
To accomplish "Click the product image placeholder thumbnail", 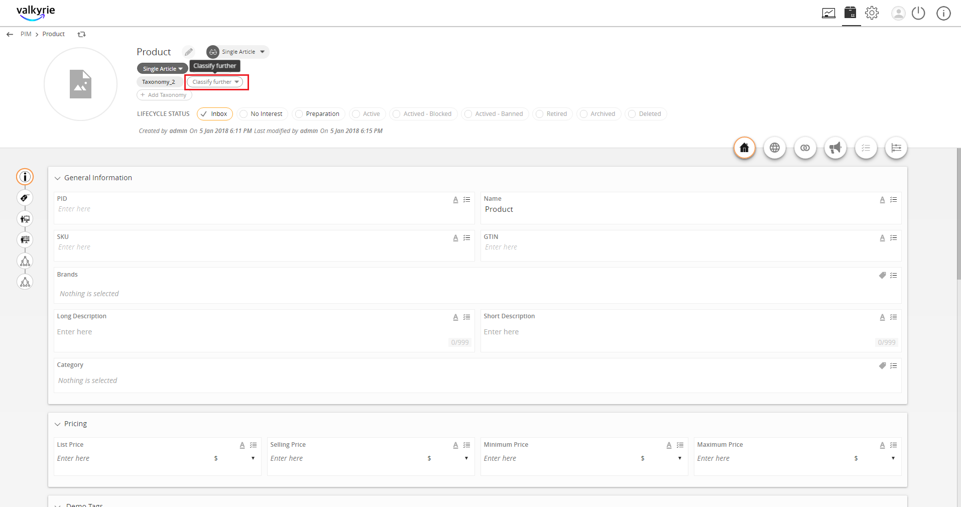I will 80,84.
